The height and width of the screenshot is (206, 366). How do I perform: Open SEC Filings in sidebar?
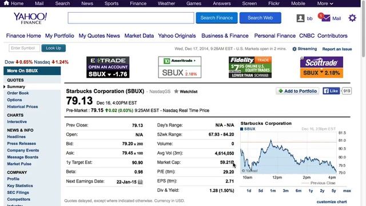point(18,193)
